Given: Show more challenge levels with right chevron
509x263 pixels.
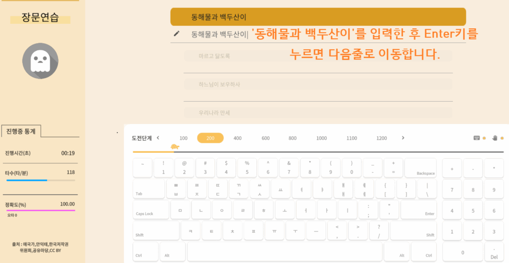Looking at the screenshot, I should pos(403,138).
